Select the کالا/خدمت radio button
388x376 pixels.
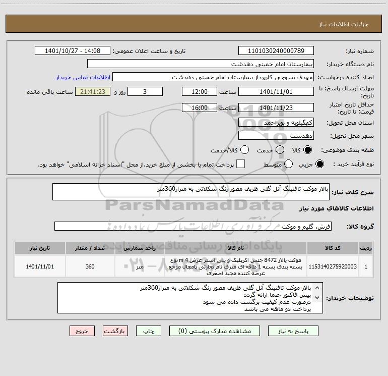[244, 150]
